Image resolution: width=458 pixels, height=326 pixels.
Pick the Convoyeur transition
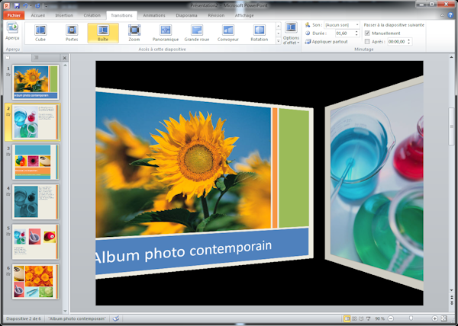point(228,32)
